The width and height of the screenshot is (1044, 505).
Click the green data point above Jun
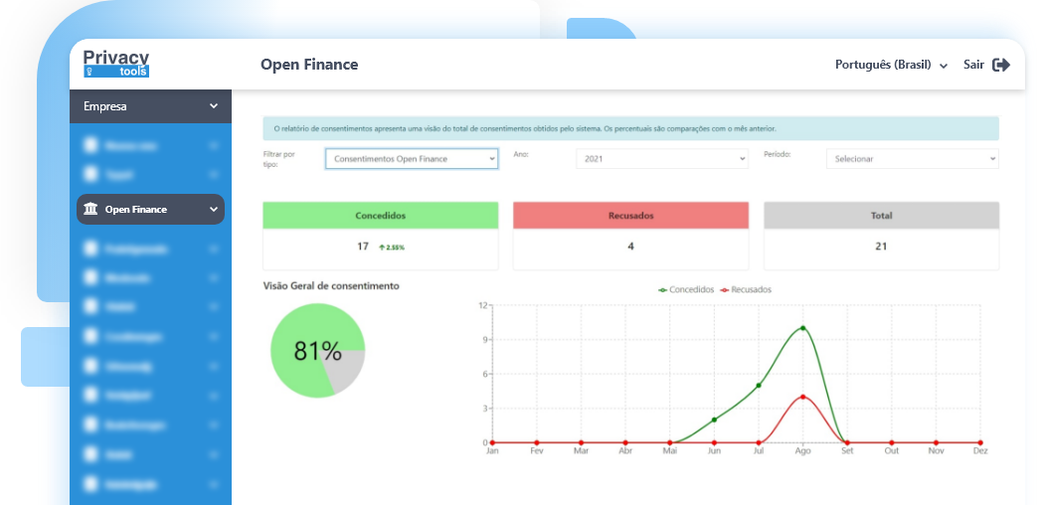tap(714, 420)
